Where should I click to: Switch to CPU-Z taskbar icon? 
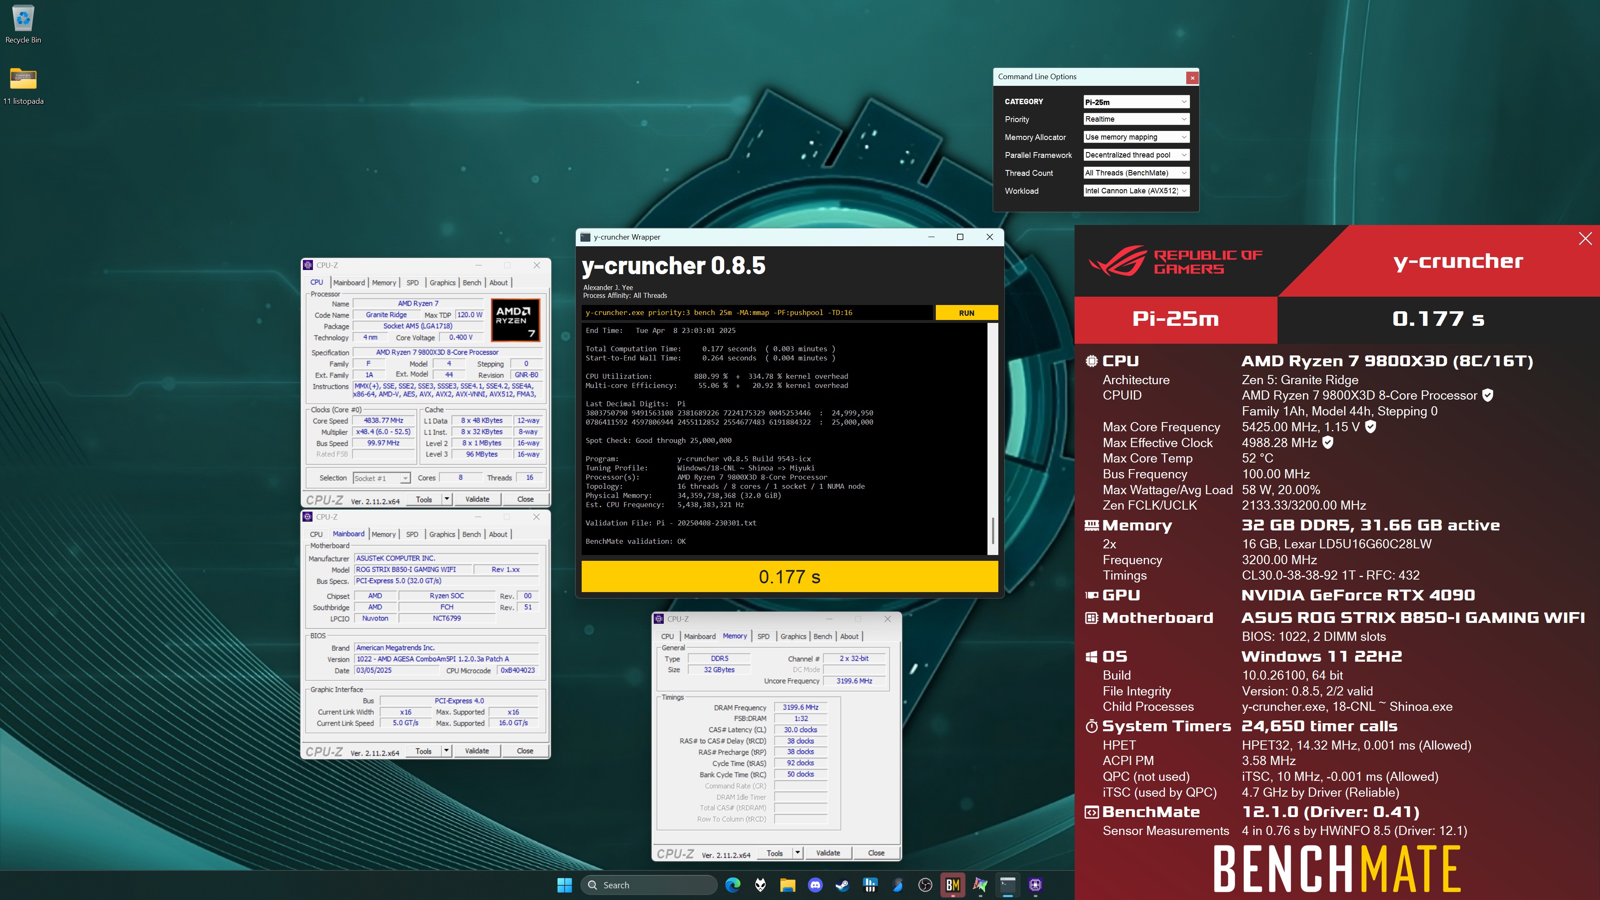tap(1035, 885)
